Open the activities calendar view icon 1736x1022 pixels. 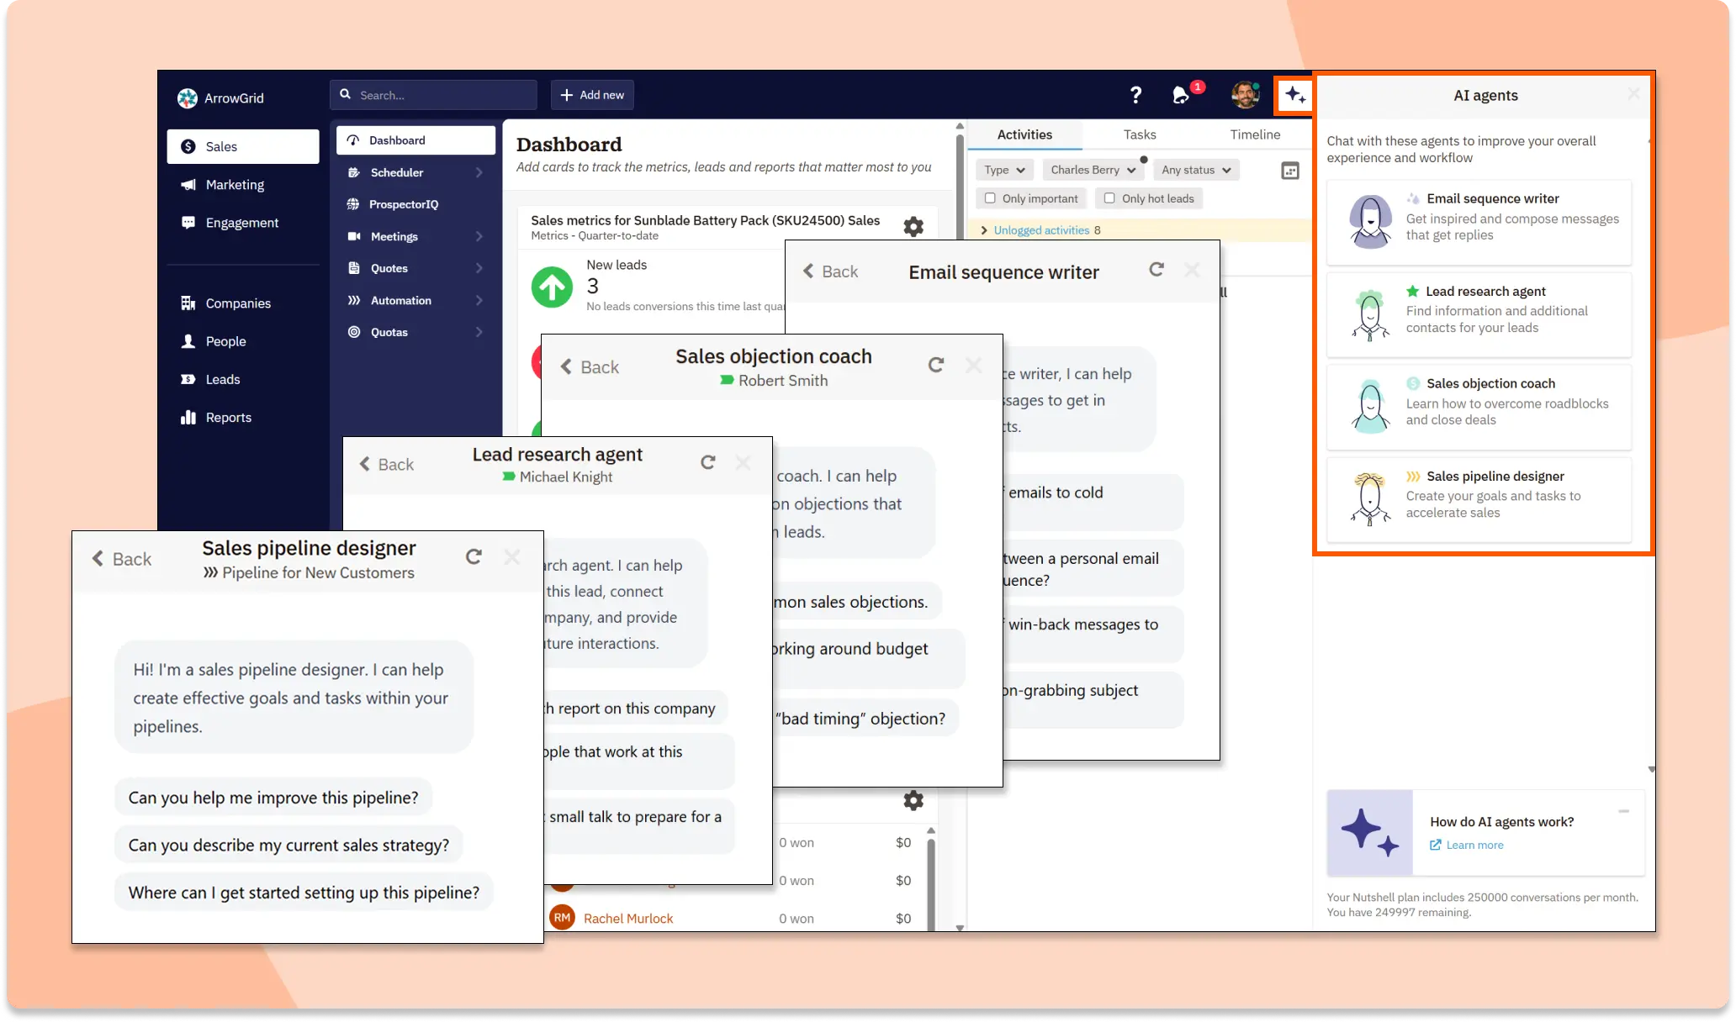click(1289, 171)
